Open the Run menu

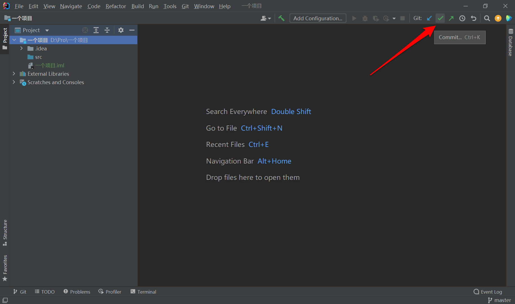click(x=154, y=6)
